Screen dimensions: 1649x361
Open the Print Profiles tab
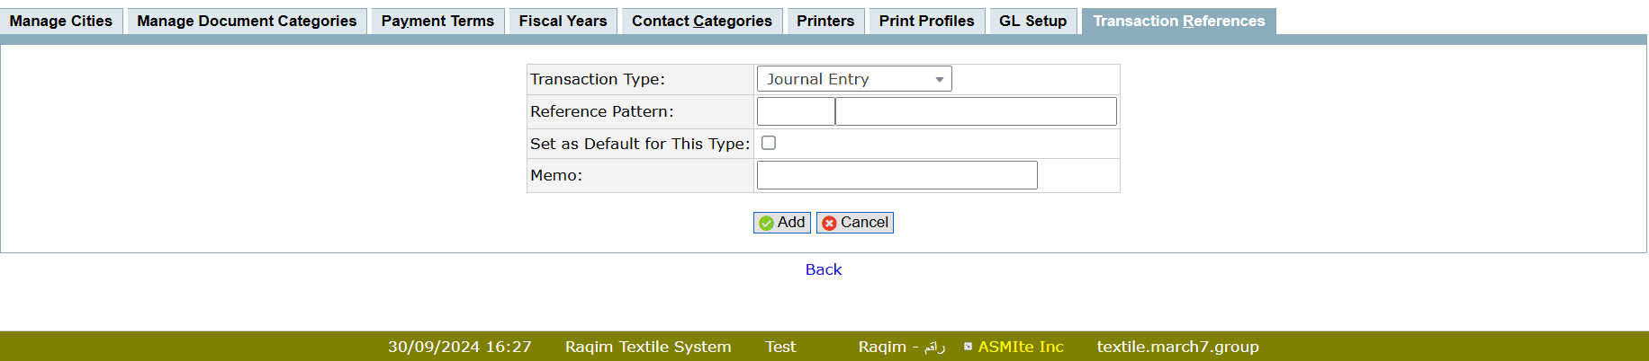926,21
